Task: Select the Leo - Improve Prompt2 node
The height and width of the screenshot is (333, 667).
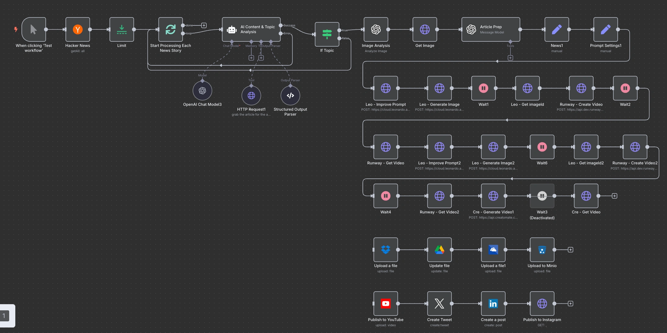Action: [439, 147]
